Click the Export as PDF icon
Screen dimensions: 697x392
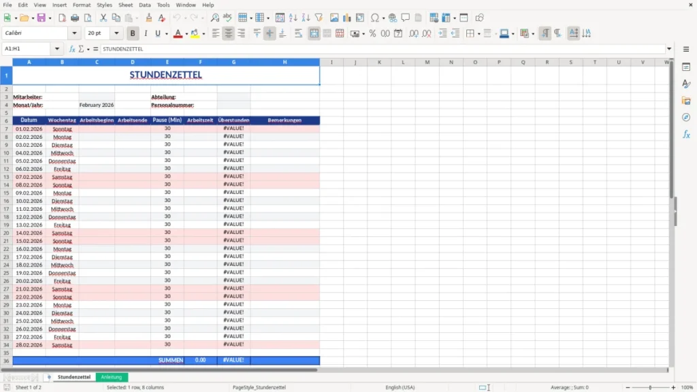click(x=62, y=18)
